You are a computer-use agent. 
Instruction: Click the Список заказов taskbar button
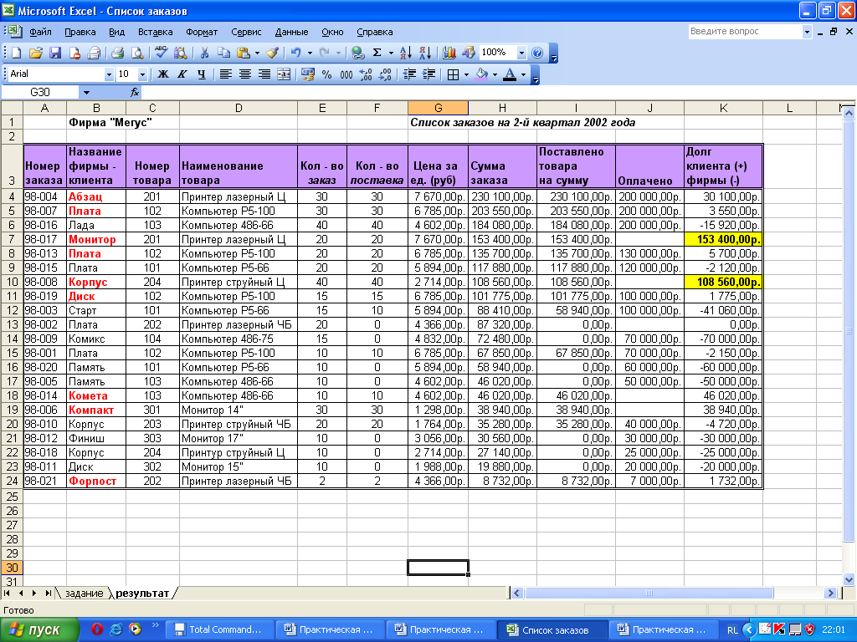552,629
